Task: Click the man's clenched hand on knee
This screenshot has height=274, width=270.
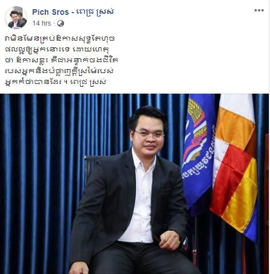Action: [x=170, y=240]
